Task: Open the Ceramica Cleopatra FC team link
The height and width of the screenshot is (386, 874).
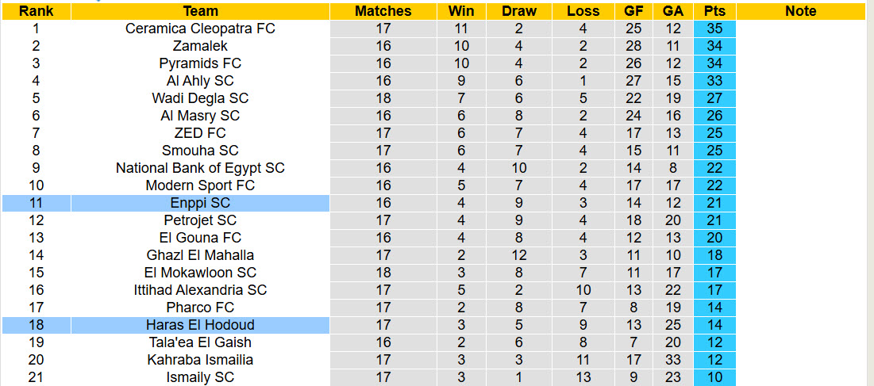Action: point(200,29)
